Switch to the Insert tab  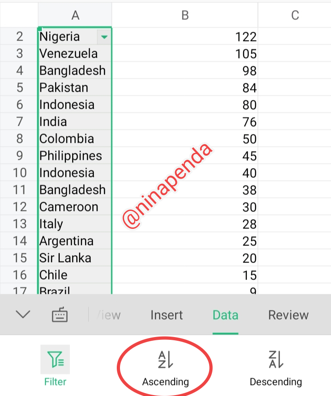click(x=166, y=315)
